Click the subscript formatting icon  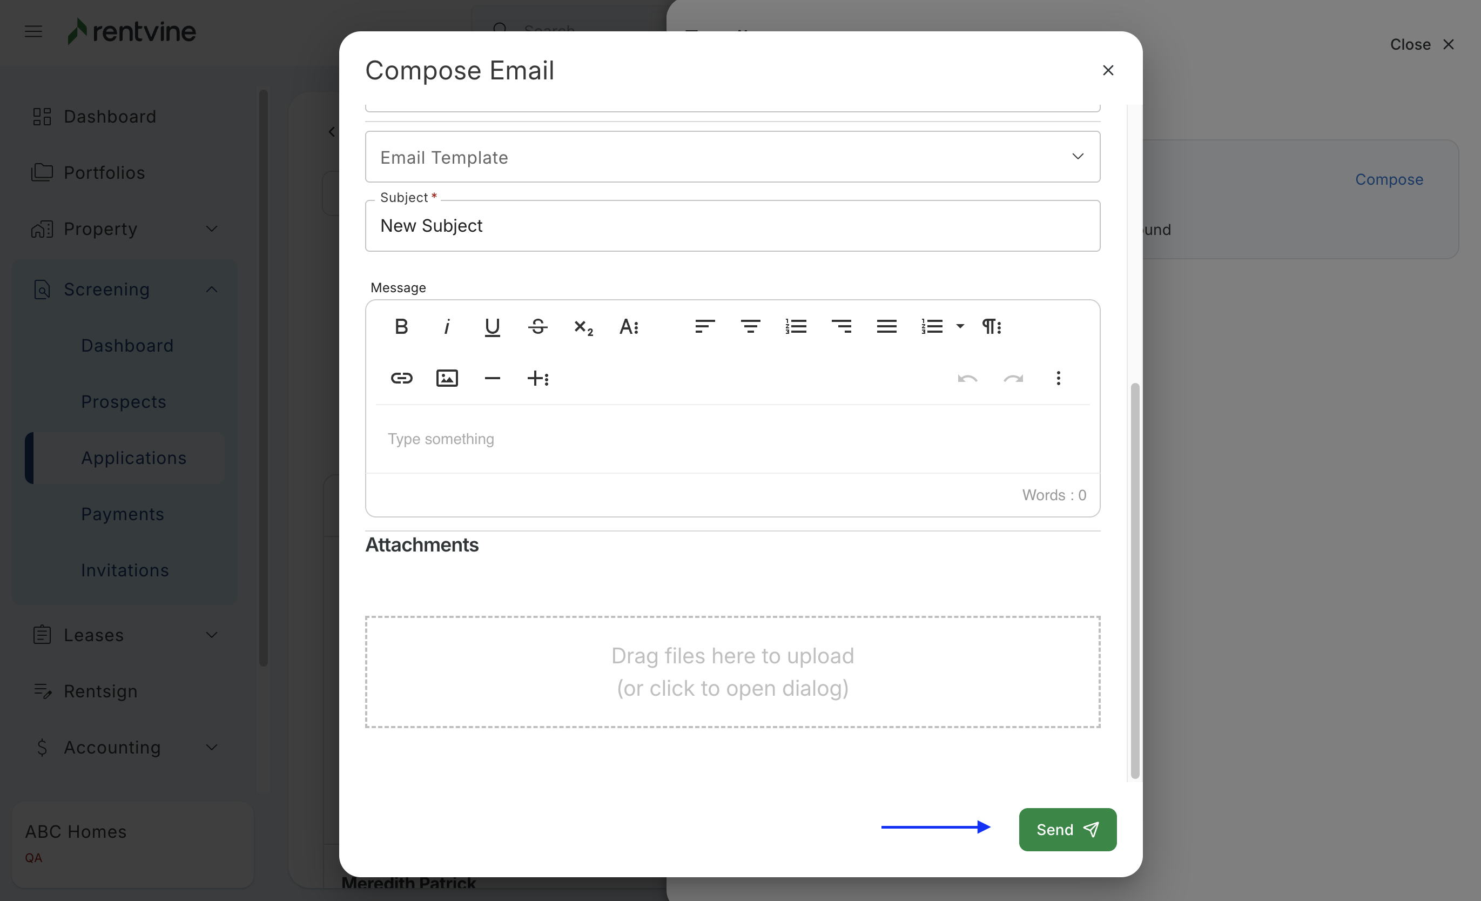pyautogui.click(x=583, y=327)
